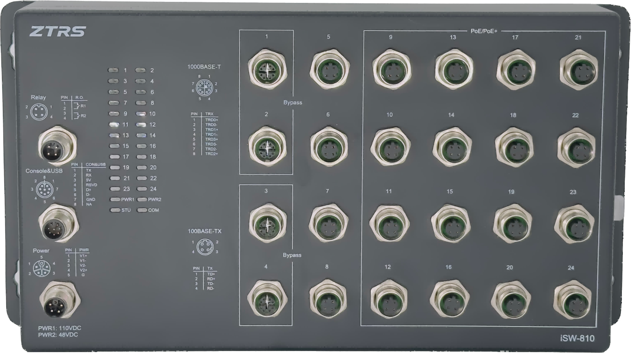Select bypass port 4 connector
Image resolution: width=631 pixels, height=353 pixels.
click(267, 300)
